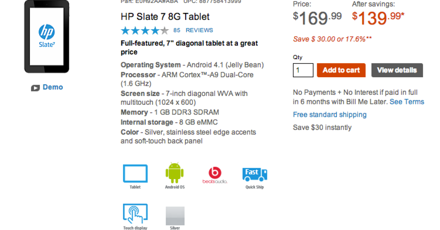This screenshot has height=230, width=440.
Task: Click the Beats Audio logo icon
Action: 215,174
